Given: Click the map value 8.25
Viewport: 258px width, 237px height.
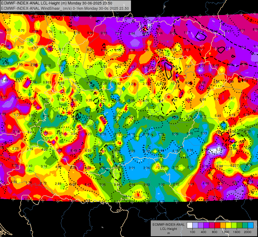Looking at the screenshot, I should coord(90,50).
